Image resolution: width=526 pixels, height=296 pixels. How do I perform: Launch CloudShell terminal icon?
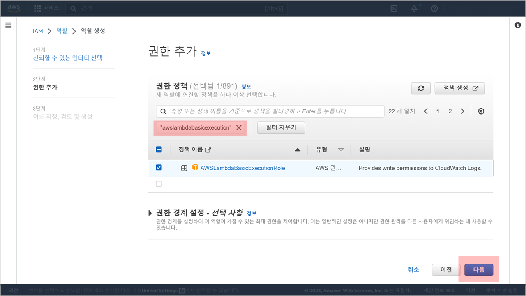(x=394, y=9)
